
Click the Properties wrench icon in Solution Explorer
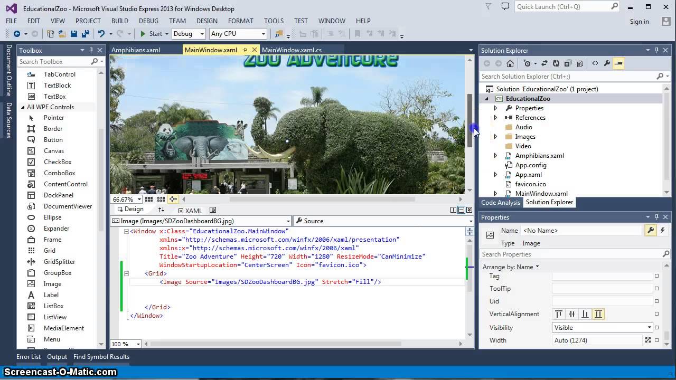tap(607, 63)
